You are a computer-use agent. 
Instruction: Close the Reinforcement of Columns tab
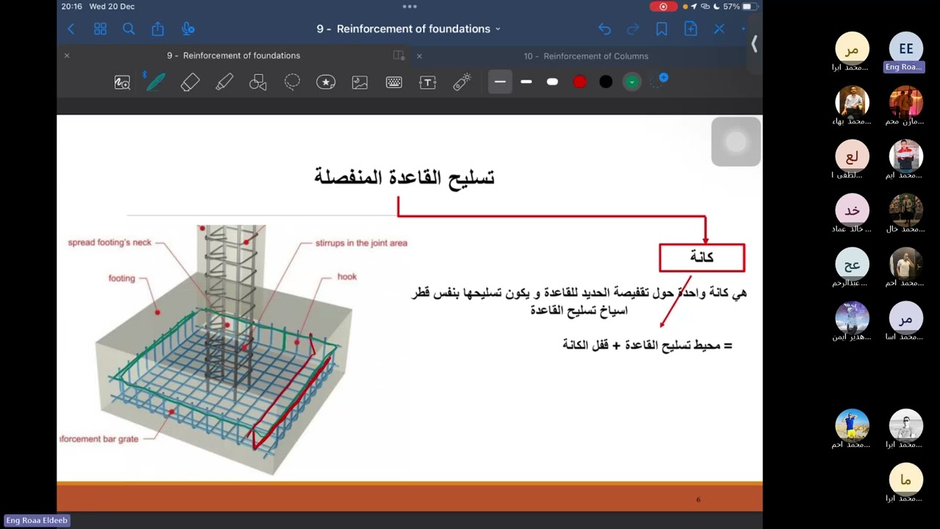click(x=419, y=56)
